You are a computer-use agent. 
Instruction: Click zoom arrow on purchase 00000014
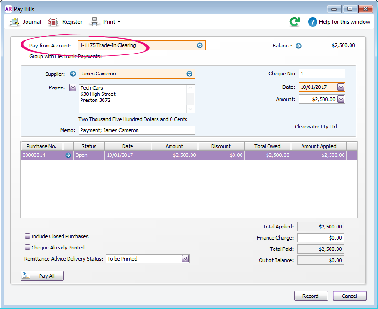coord(69,155)
